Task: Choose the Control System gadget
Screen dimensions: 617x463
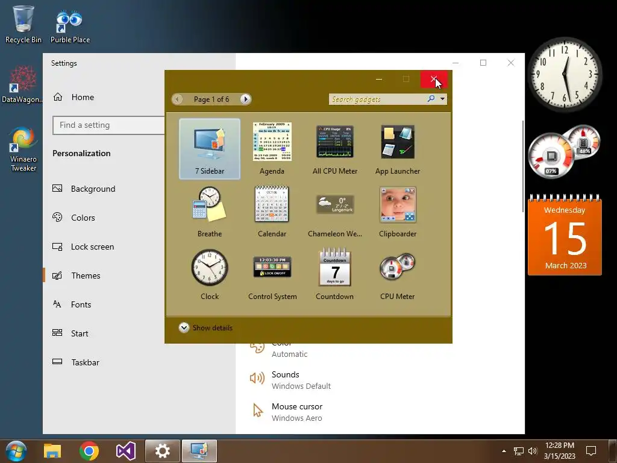Action: [x=272, y=274]
